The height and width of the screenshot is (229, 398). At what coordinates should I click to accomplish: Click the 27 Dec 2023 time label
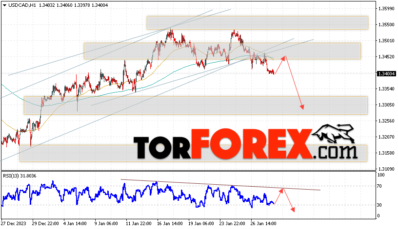(x=14, y=224)
